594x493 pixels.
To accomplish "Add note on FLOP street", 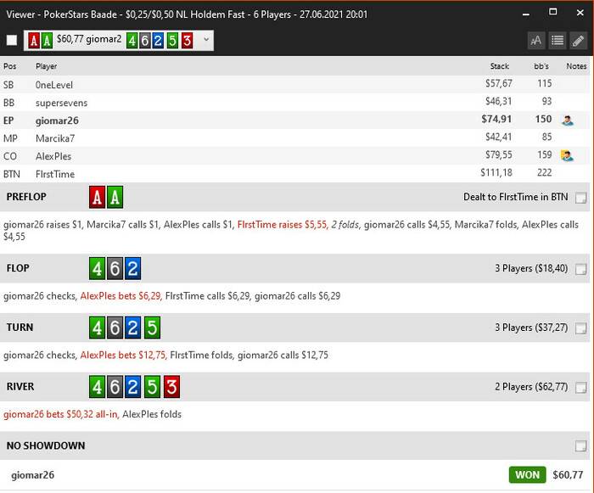I will (x=580, y=269).
